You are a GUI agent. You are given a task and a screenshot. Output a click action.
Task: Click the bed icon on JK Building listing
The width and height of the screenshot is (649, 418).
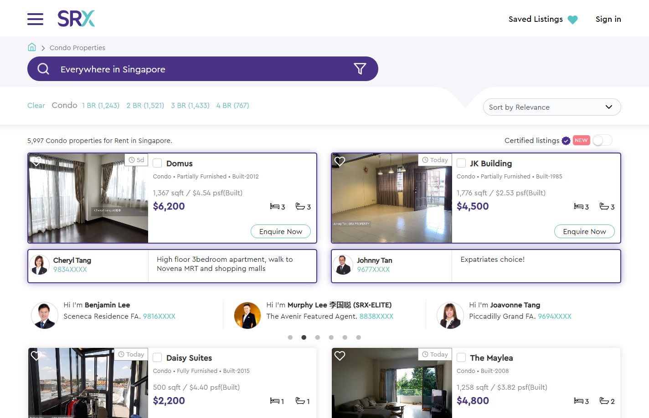pos(578,207)
